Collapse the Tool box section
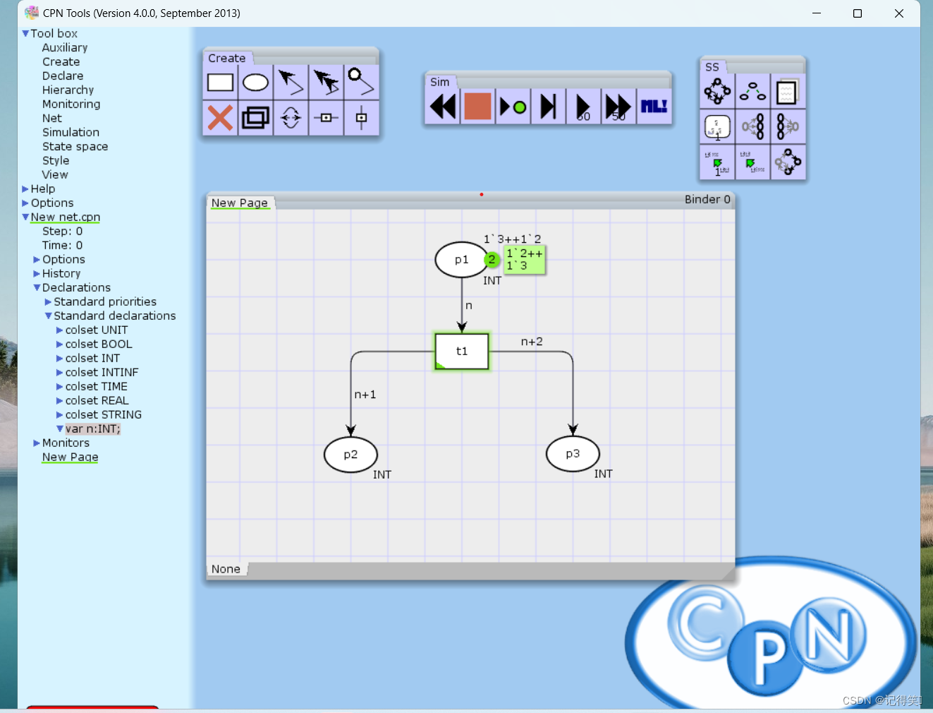This screenshot has width=933, height=713. coord(26,33)
